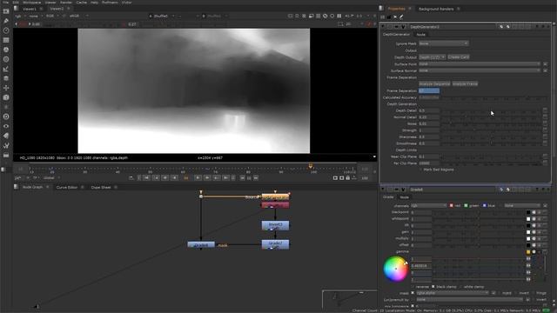The width and height of the screenshot is (557, 313).
Task: Open the Filter nodes toolbar icon
Action: (x=6, y=59)
